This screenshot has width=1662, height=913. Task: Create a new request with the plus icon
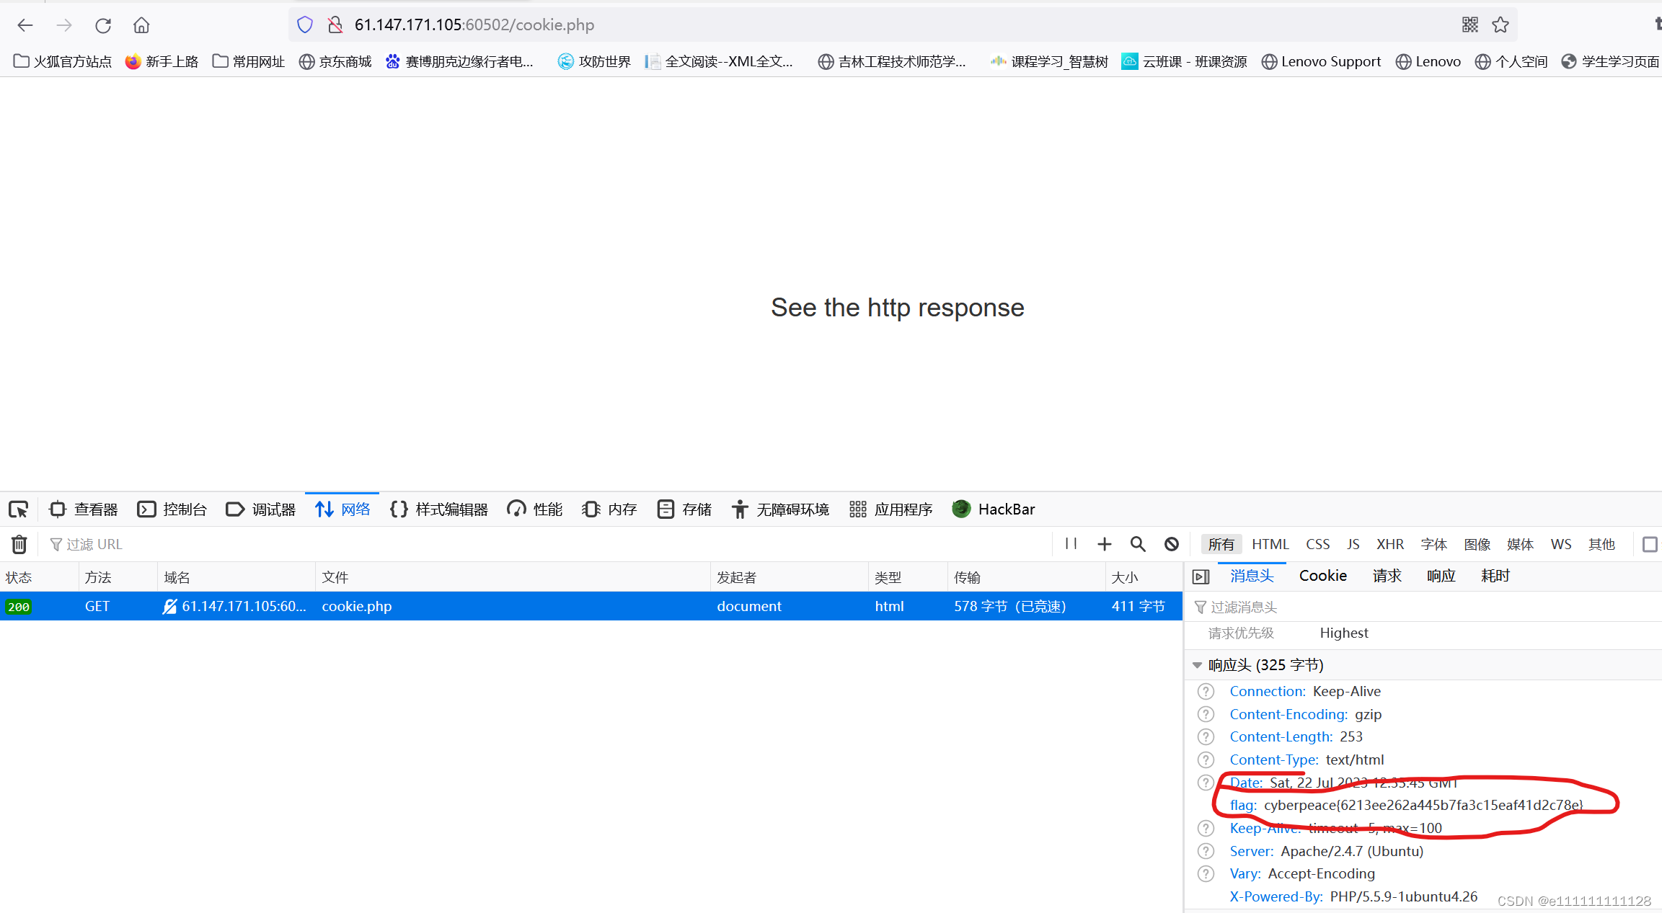pos(1104,544)
